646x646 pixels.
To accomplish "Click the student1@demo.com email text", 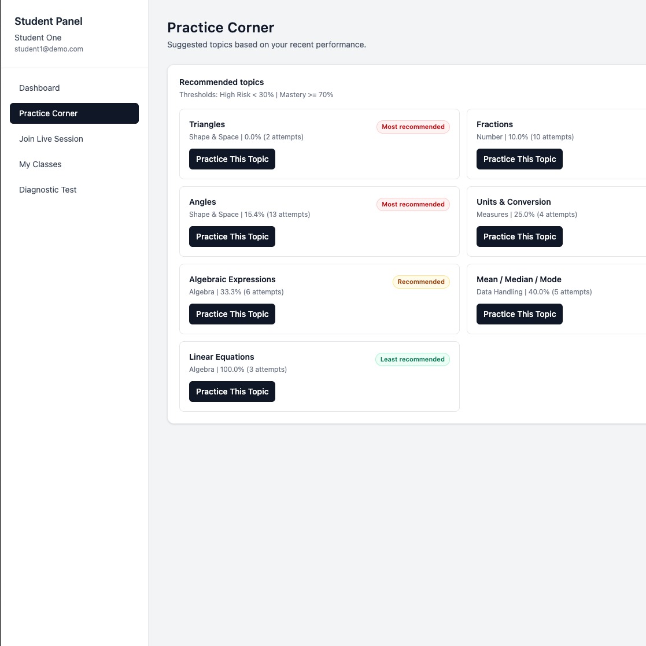I will (49, 49).
